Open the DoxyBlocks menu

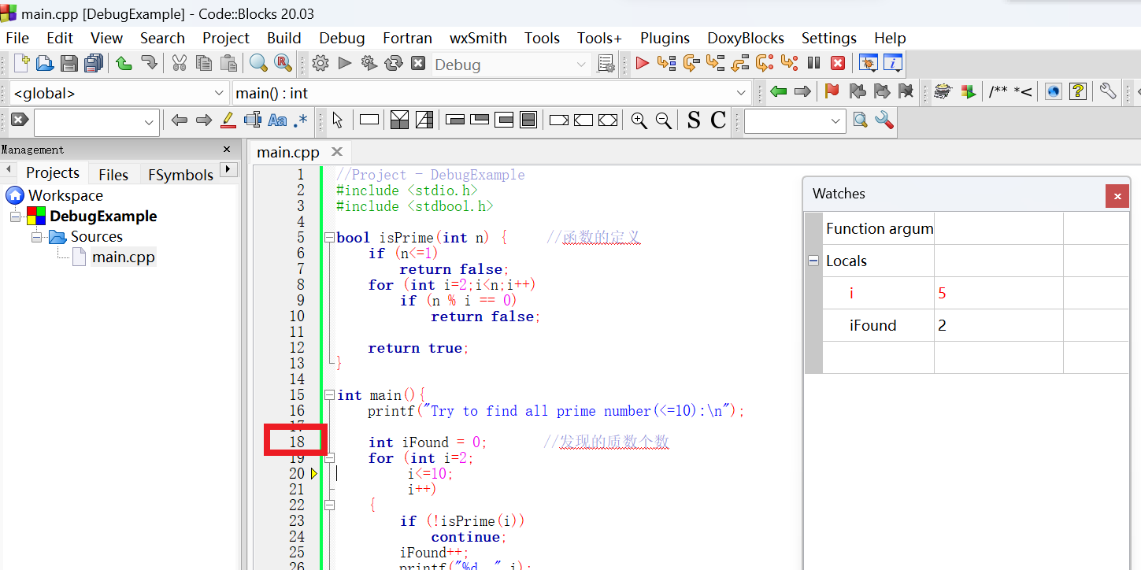(x=746, y=38)
